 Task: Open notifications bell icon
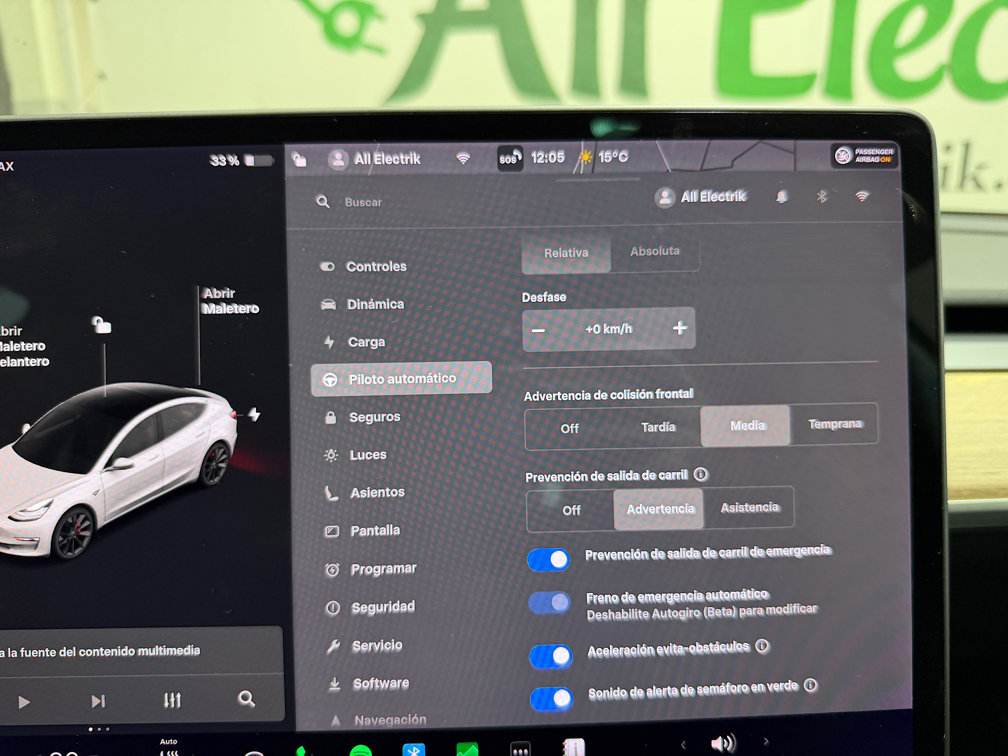click(781, 197)
